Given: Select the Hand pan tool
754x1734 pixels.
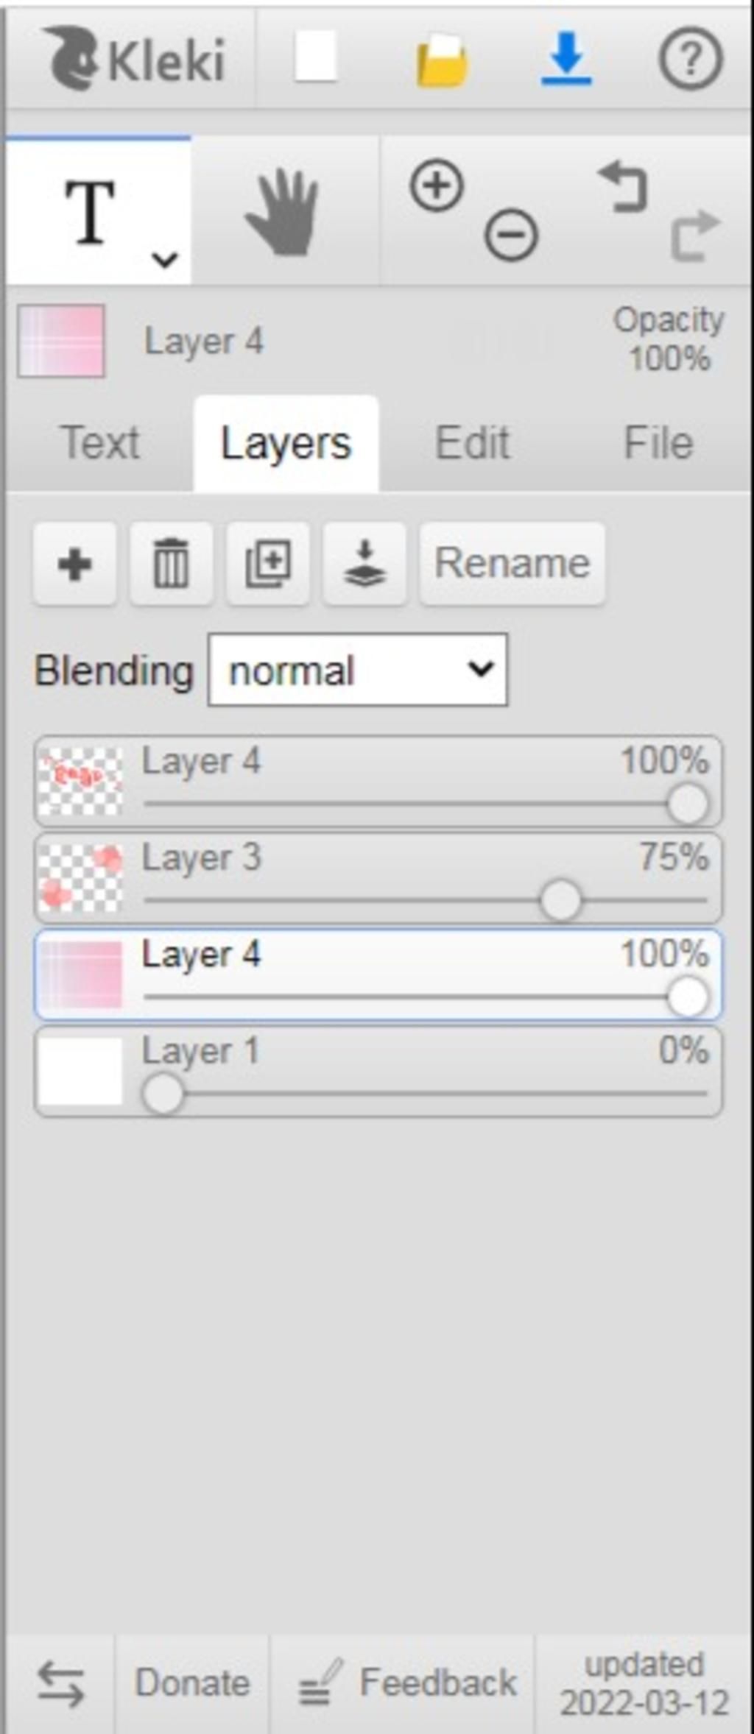Looking at the screenshot, I should [283, 213].
